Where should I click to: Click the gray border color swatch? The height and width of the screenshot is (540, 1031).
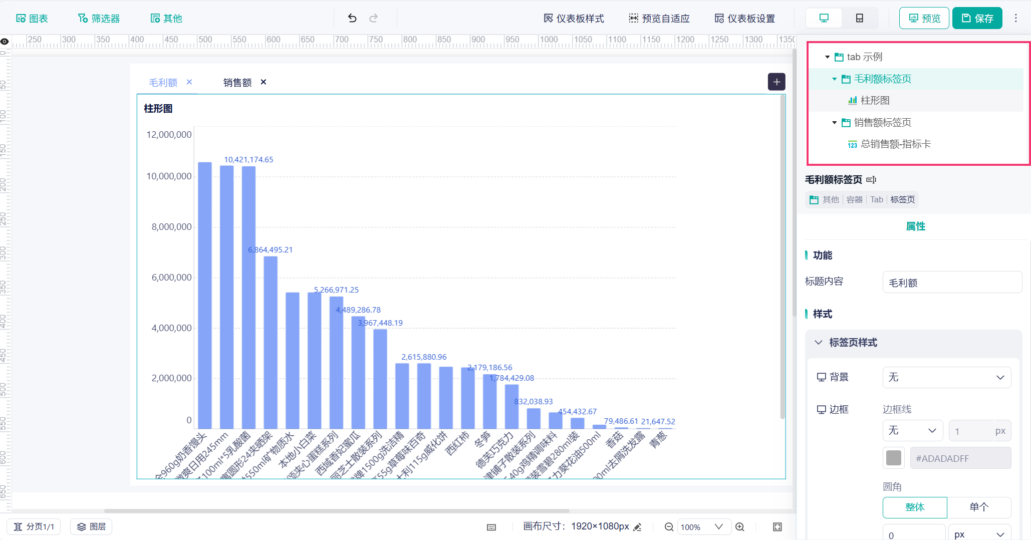893,458
